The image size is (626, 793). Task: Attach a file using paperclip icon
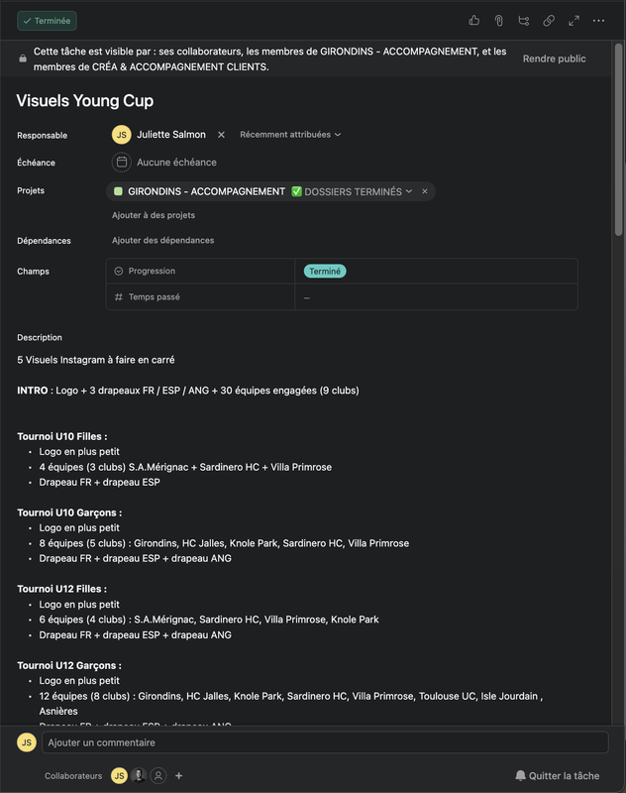click(498, 21)
